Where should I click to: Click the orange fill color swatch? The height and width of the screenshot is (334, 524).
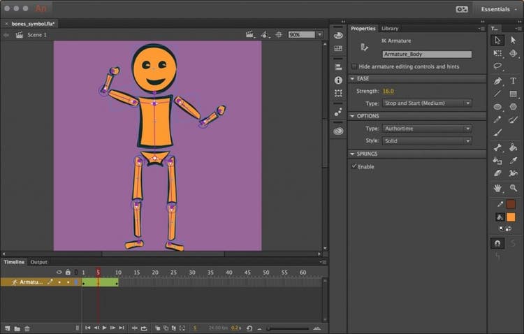[x=511, y=217]
